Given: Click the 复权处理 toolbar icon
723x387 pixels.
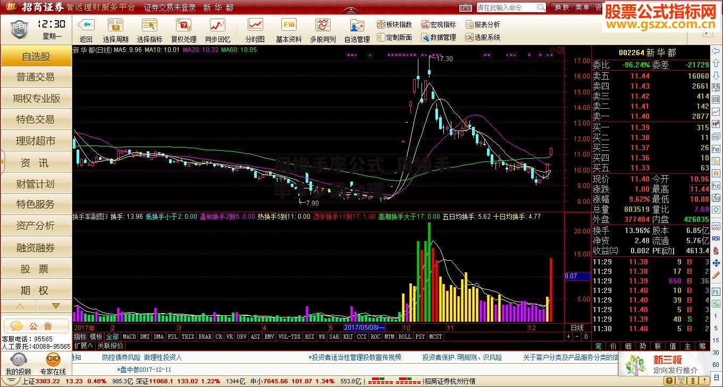Looking at the screenshot, I should point(183,25).
